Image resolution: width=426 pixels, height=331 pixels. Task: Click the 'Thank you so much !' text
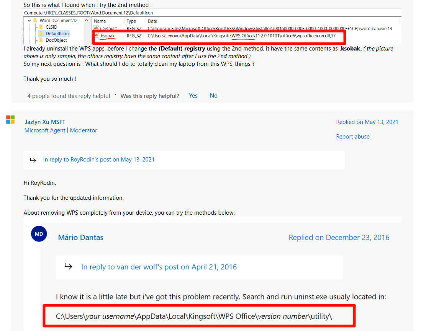pyautogui.click(x=50, y=79)
